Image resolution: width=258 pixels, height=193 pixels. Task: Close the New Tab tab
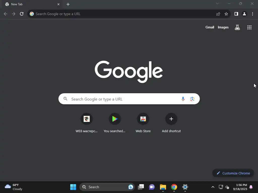click(x=58, y=4)
